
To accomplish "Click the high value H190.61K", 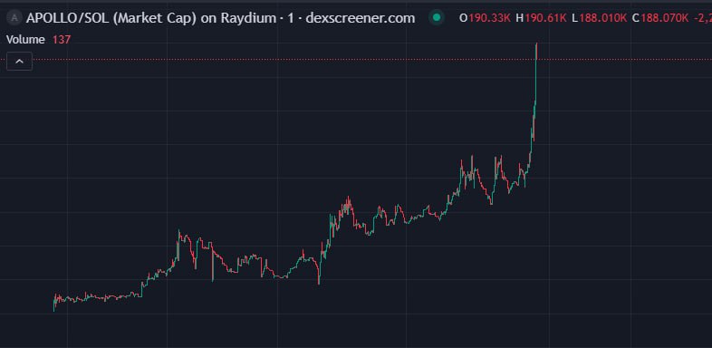I will click(542, 18).
